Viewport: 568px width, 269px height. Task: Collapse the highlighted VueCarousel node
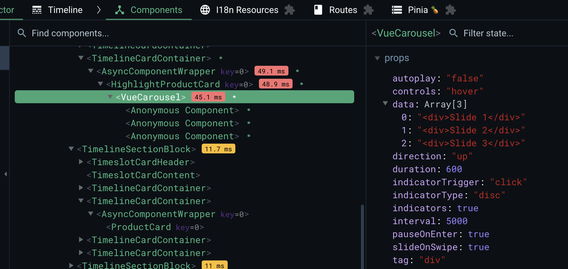pyautogui.click(x=110, y=97)
